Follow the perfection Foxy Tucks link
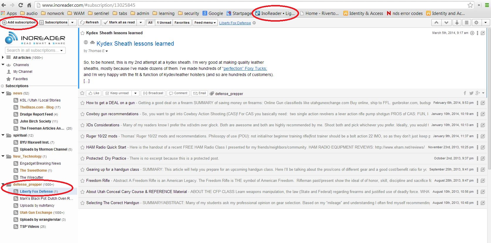Viewport: 491px width, 243px height. click(x=245, y=68)
